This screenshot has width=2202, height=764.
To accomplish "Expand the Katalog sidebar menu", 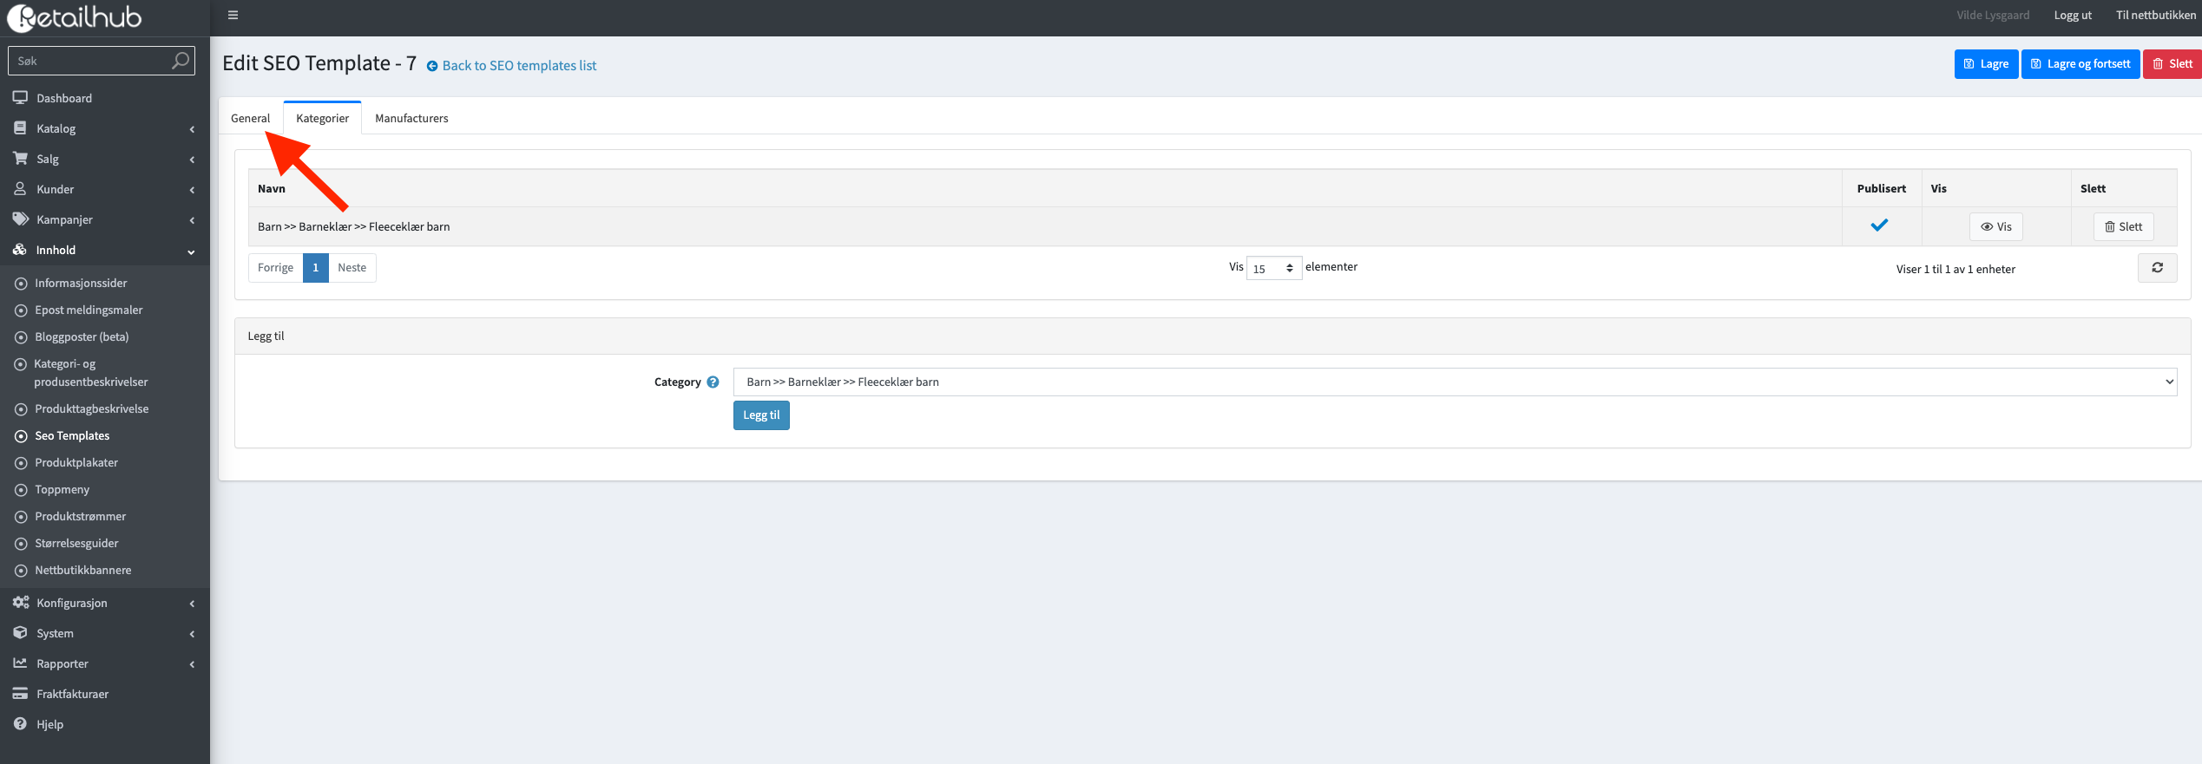I will [56, 128].
